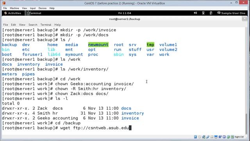The height and width of the screenshot is (141, 250).
Task: Click the VirtualBox hard disk activity icon
Action: [x=195, y=137]
